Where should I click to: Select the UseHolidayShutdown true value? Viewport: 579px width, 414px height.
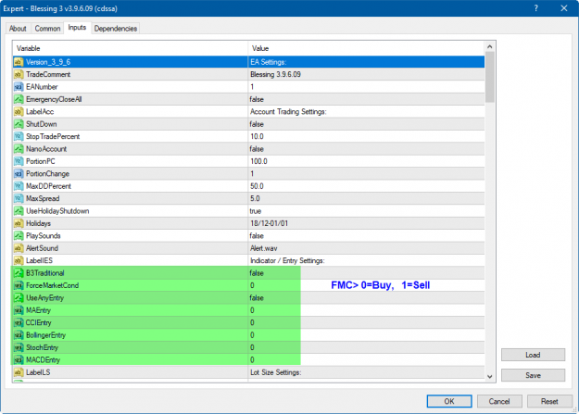click(256, 211)
